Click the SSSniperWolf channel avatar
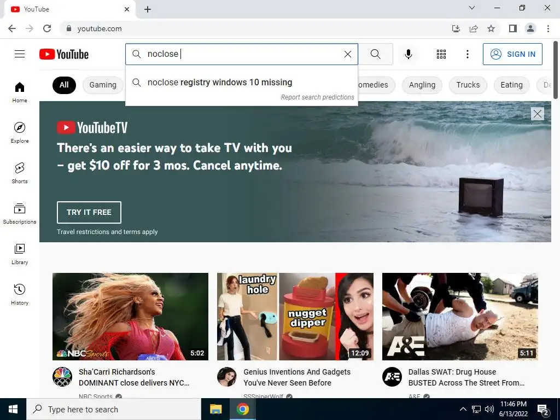 (x=227, y=377)
